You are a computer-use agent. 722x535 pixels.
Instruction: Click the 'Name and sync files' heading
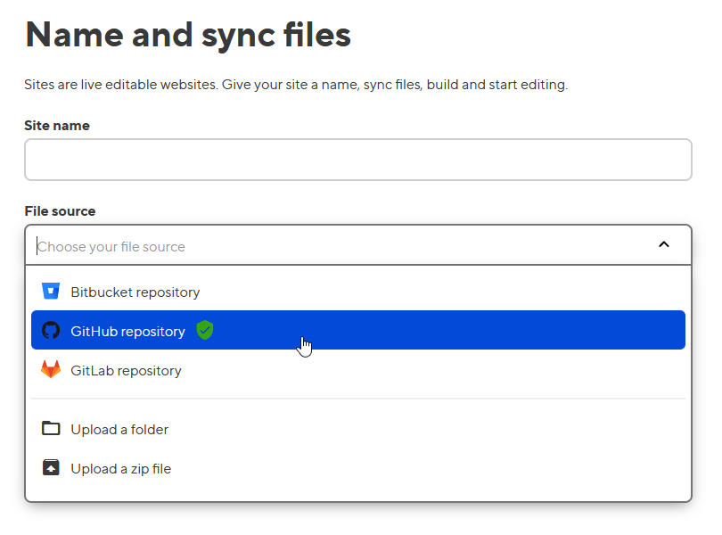(188, 35)
